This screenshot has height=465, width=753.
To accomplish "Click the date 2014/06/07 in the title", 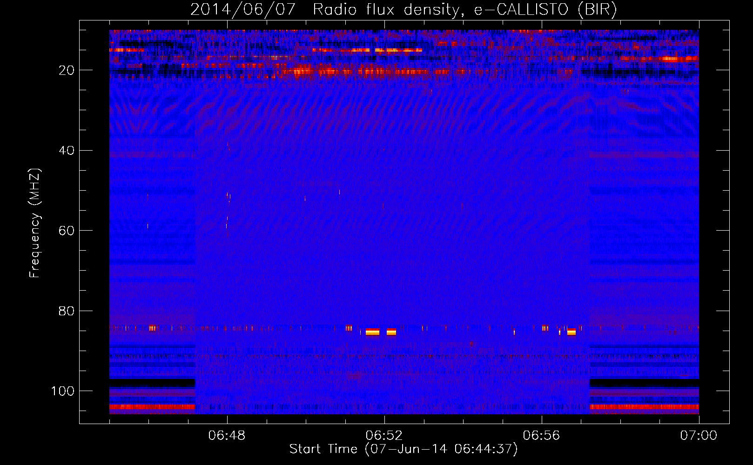I will (242, 10).
